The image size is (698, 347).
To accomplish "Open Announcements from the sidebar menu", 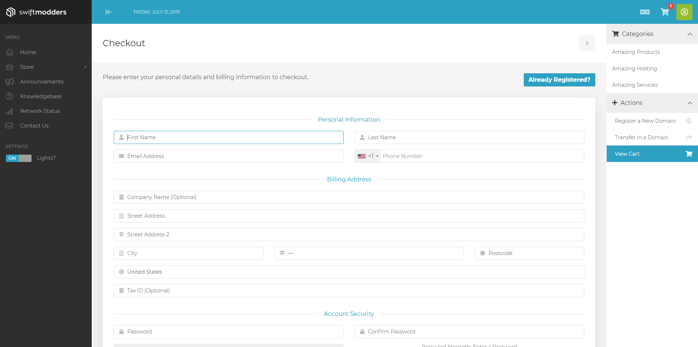I will 41,82.
